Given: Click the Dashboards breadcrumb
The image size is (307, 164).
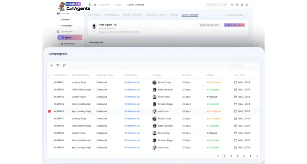Looking at the screenshot, I should [105, 5].
